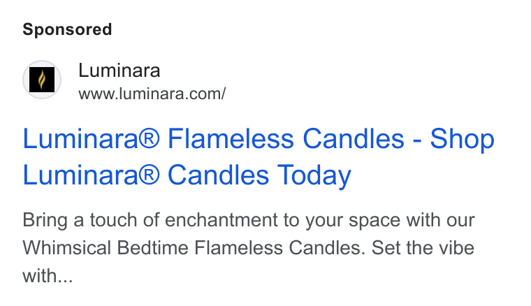The width and height of the screenshot is (531, 306).
Task: Click the first 'Luminara®' in the headline
Action: click(91, 139)
